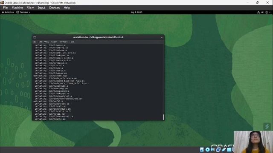Click the terminal window title bar icon
This screenshot has height=153, width=273.
click(x=35, y=37)
